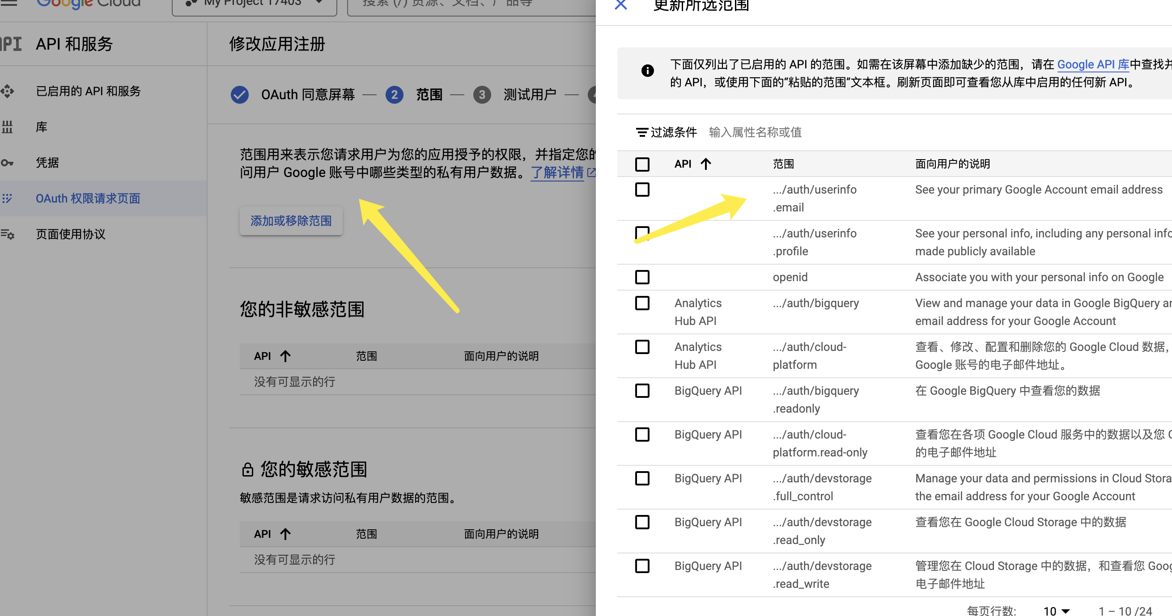Focus the 输入属性名称或值 filter field
The height and width of the screenshot is (616, 1172).
point(755,132)
